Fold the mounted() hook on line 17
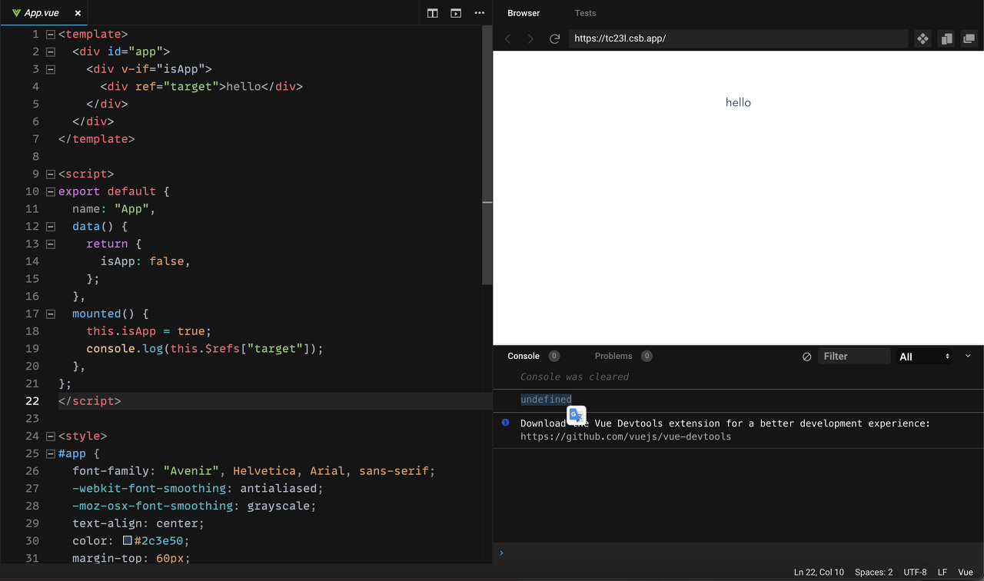This screenshot has width=984, height=581. point(51,314)
